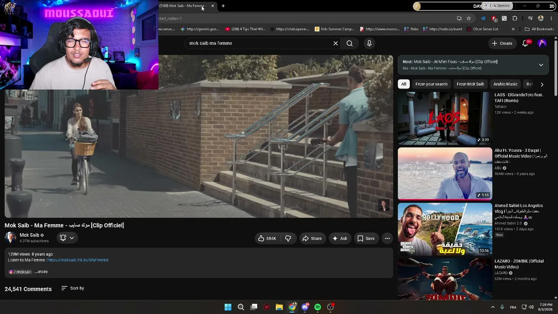Open Spotify from the taskbar
Screen dimensions: 558x314
(x=317, y=307)
